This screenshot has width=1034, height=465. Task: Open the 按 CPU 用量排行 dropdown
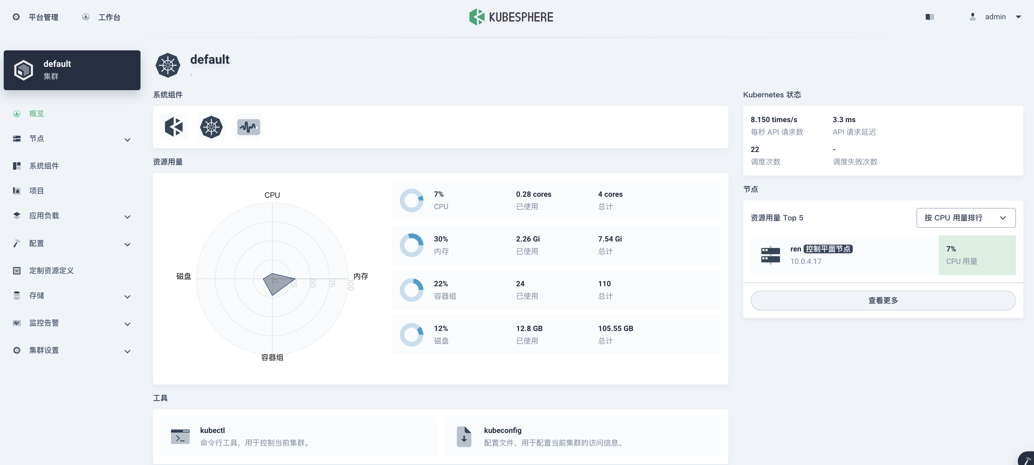click(x=965, y=218)
